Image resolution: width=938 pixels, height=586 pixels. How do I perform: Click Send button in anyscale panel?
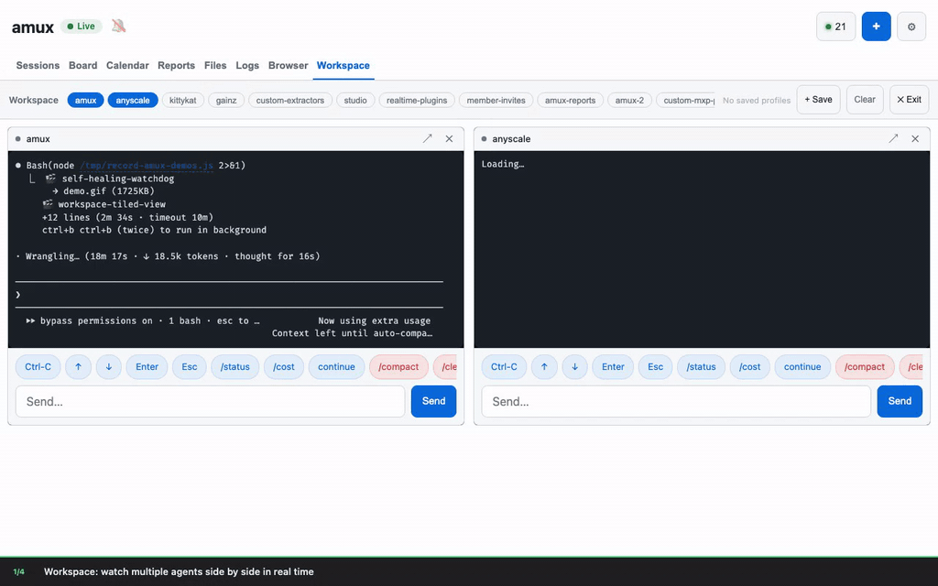click(900, 401)
